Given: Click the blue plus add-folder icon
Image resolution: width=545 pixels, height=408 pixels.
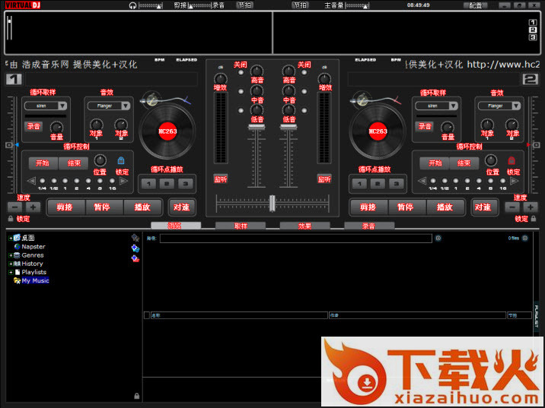Looking at the screenshot, I should (x=135, y=248).
